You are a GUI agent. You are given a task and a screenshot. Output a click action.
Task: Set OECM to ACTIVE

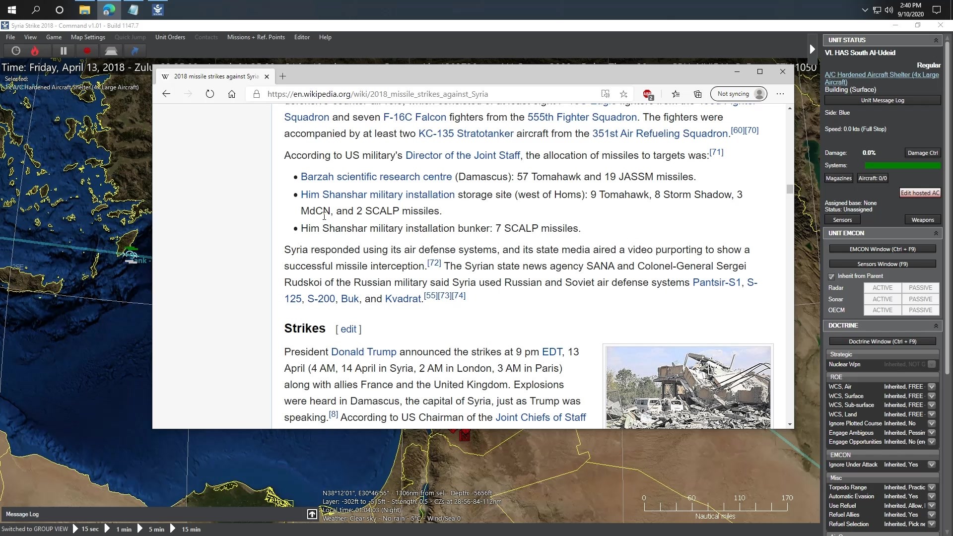(883, 310)
